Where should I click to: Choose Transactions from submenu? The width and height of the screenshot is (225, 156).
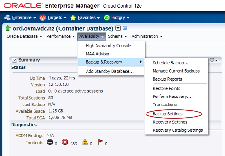pos(176,105)
